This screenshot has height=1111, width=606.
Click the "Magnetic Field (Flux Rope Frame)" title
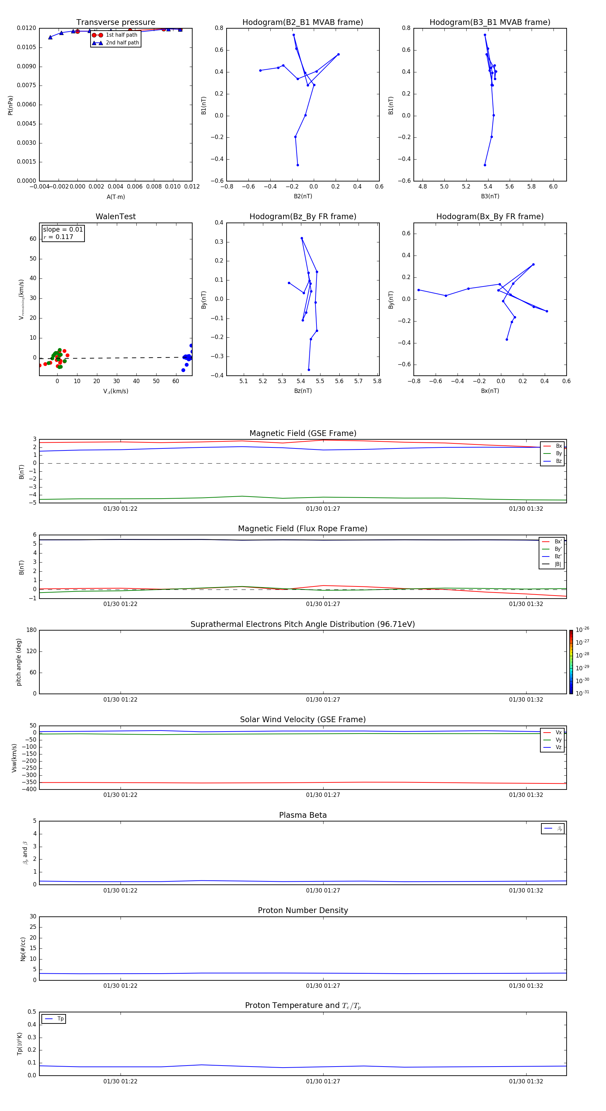pyautogui.click(x=303, y=529)
